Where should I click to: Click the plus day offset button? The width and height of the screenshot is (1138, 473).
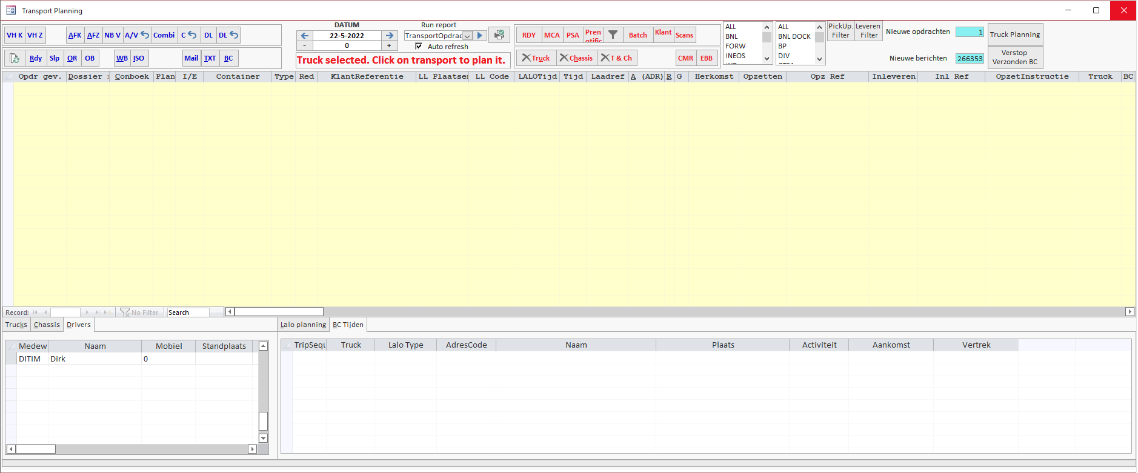pos(390,45)
